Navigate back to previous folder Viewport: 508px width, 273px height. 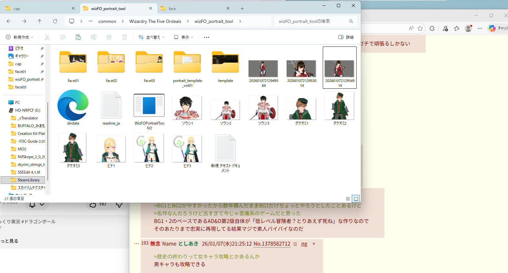point(9,21)
